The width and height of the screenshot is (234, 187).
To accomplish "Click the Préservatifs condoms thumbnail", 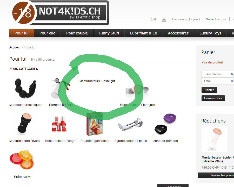I will point(22,160).
